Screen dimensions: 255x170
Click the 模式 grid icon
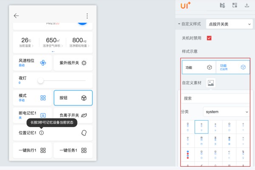[43, 98]
